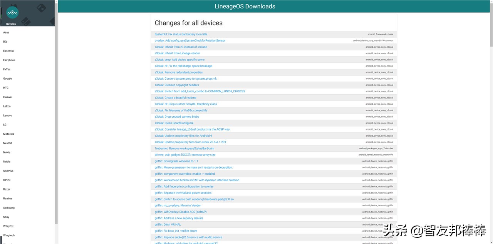The image size is (493, 244).
Task: Select Samsung in the device list
Action: click(x=9, y=208)
